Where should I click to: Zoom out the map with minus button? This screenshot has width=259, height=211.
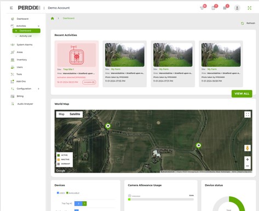(x=248, y=166)
